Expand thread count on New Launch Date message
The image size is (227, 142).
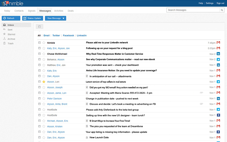point(87,137)
